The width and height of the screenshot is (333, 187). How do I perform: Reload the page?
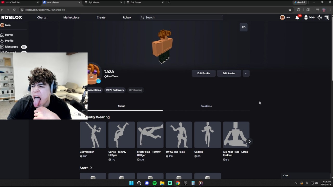pos(14,10)
